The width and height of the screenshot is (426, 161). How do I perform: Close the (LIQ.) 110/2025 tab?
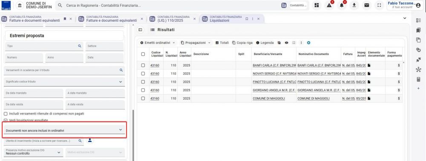[x=194, y=19]
